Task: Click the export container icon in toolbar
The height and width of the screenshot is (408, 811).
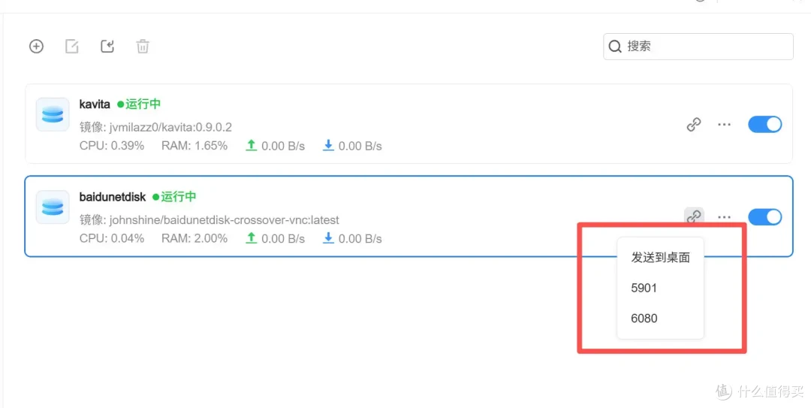Action: [x=107, y=46]
